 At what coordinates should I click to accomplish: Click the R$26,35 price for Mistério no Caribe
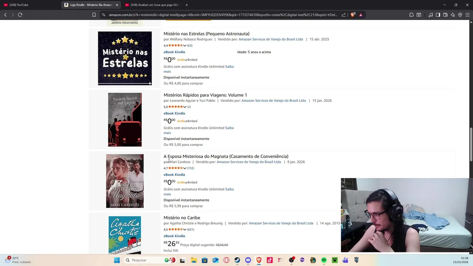click(171, 243)
